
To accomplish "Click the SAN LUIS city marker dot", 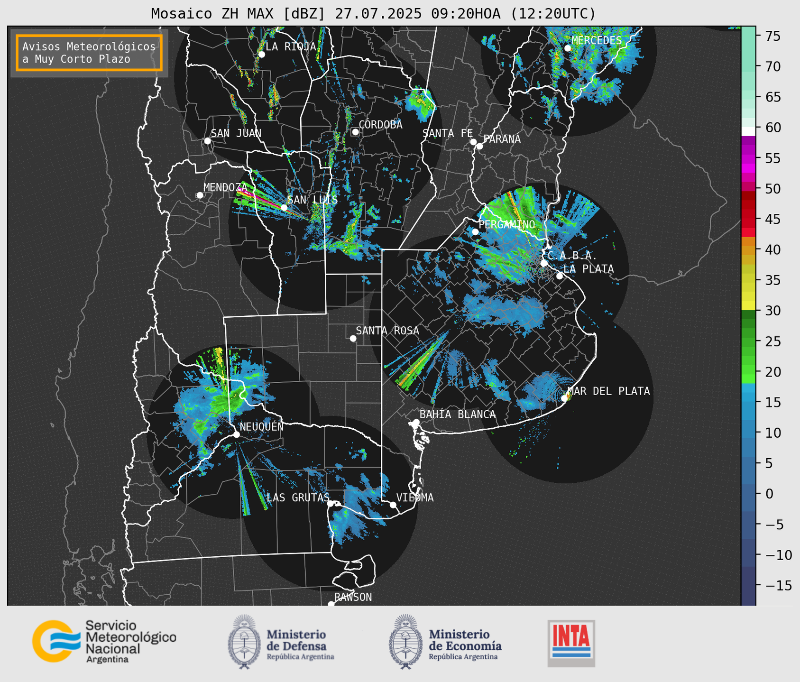I will [284, 207].
